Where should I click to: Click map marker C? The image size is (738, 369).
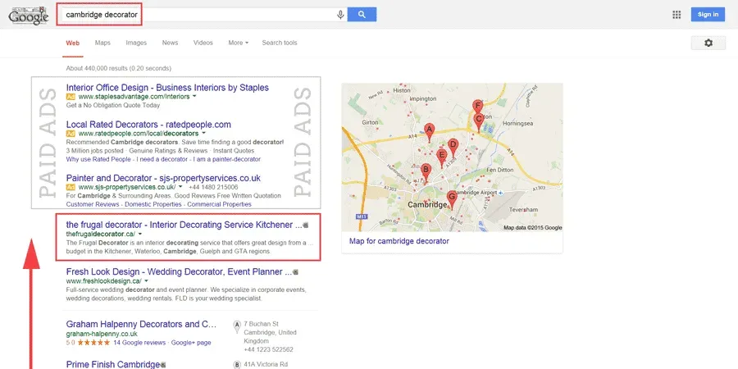point(478,121)
